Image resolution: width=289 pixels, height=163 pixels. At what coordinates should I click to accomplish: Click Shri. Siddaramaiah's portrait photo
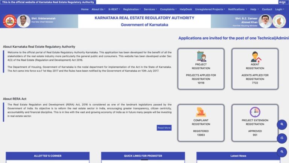23,21
